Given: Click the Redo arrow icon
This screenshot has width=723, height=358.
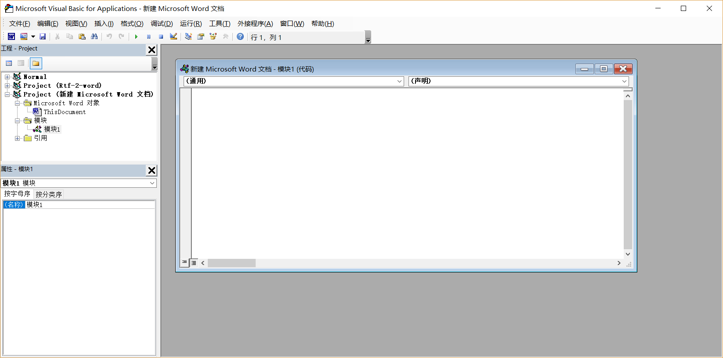Looking at the screenshot, I should click(121, 36).
